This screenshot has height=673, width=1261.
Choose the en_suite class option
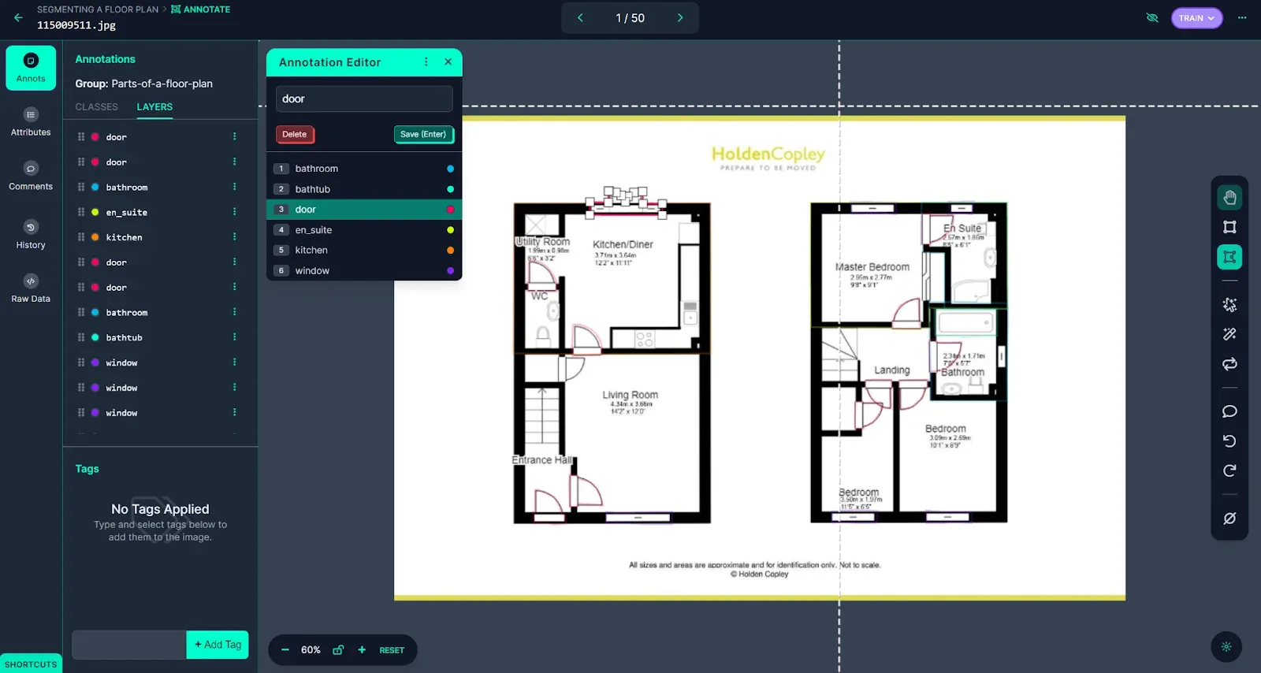click(364, 230)
